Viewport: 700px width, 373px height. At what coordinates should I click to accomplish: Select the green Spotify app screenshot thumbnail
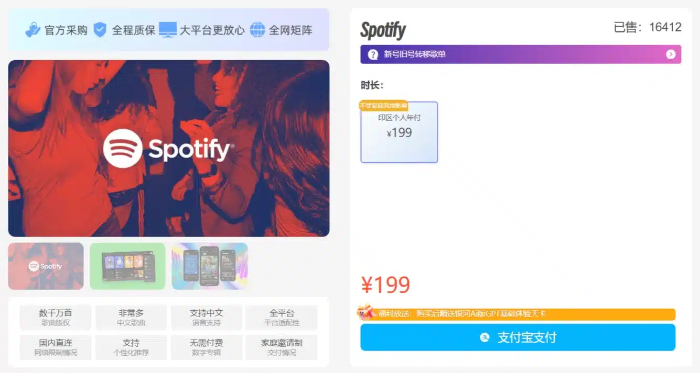click(127, 266)
